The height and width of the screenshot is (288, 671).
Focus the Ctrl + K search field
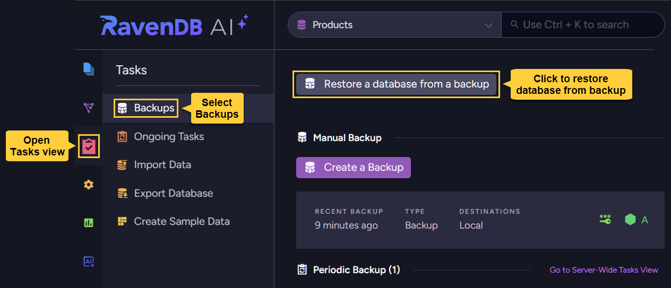(x=583, y=25)
